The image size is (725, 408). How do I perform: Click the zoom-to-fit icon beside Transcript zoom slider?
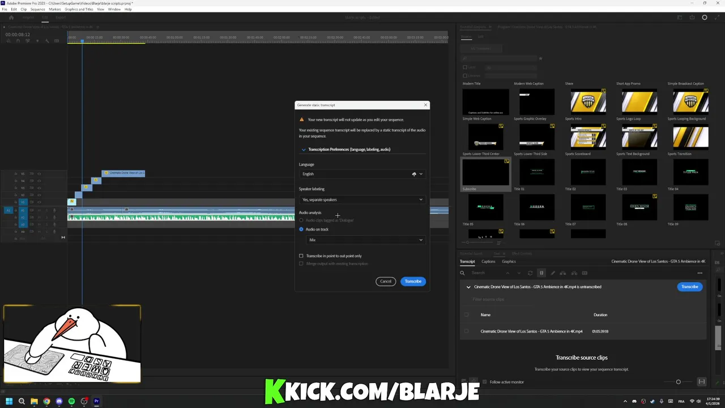[x=701, y=382]
